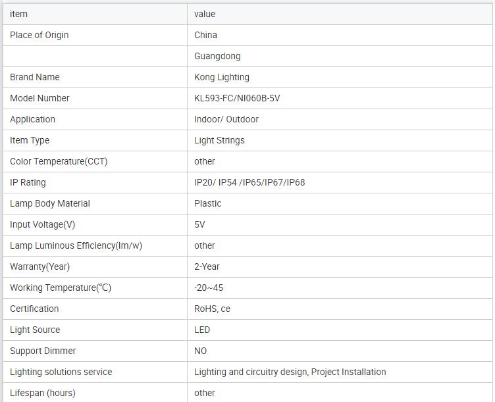Click the 'Guangdong' value
This screenshot has height=402, width=495.
(217, 56)
